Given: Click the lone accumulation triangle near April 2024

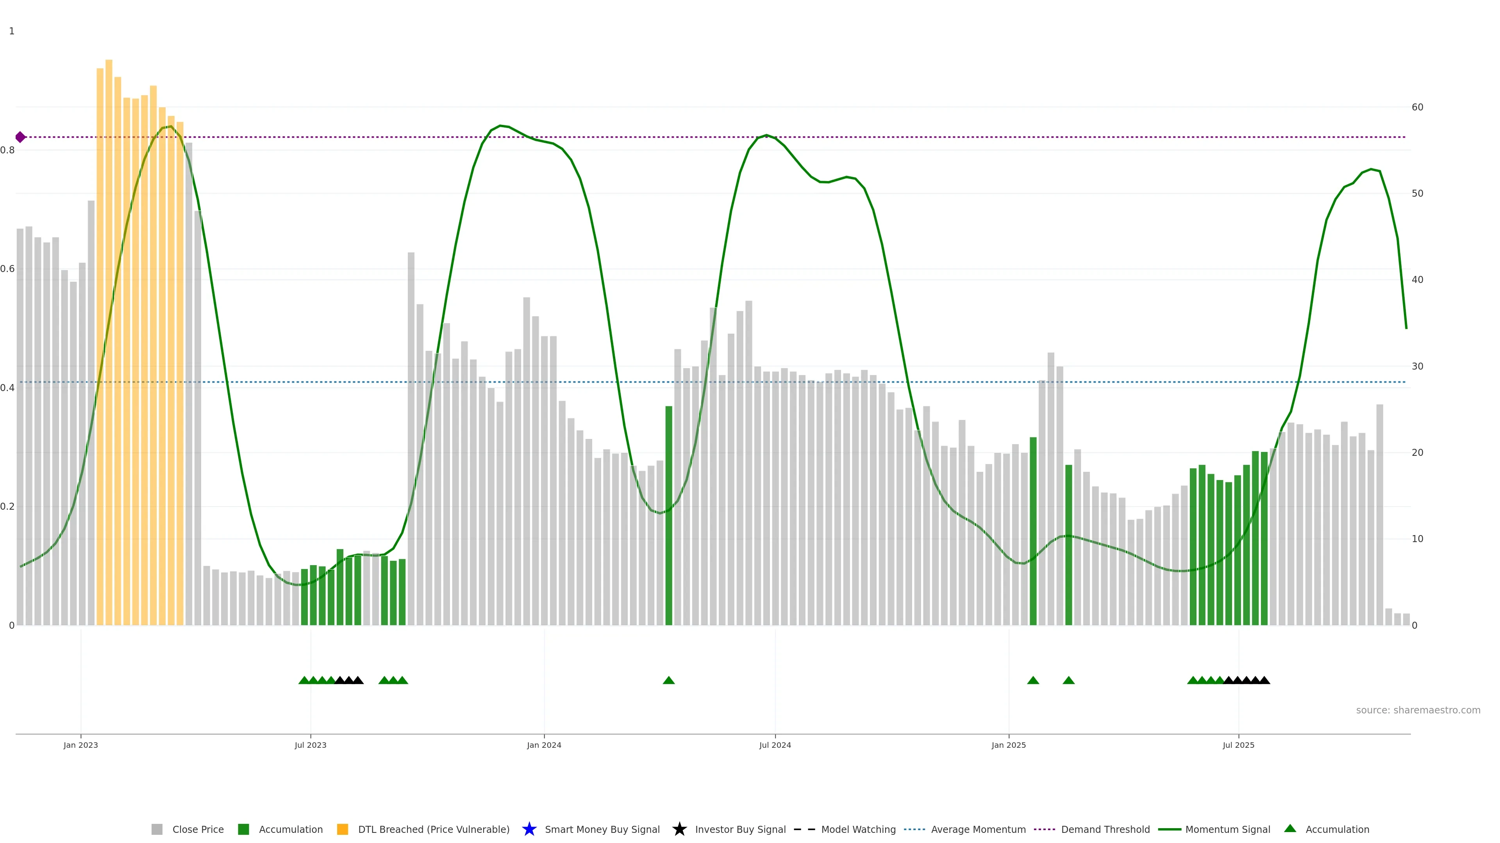Looking at the screenshot, I should (668, 680).
